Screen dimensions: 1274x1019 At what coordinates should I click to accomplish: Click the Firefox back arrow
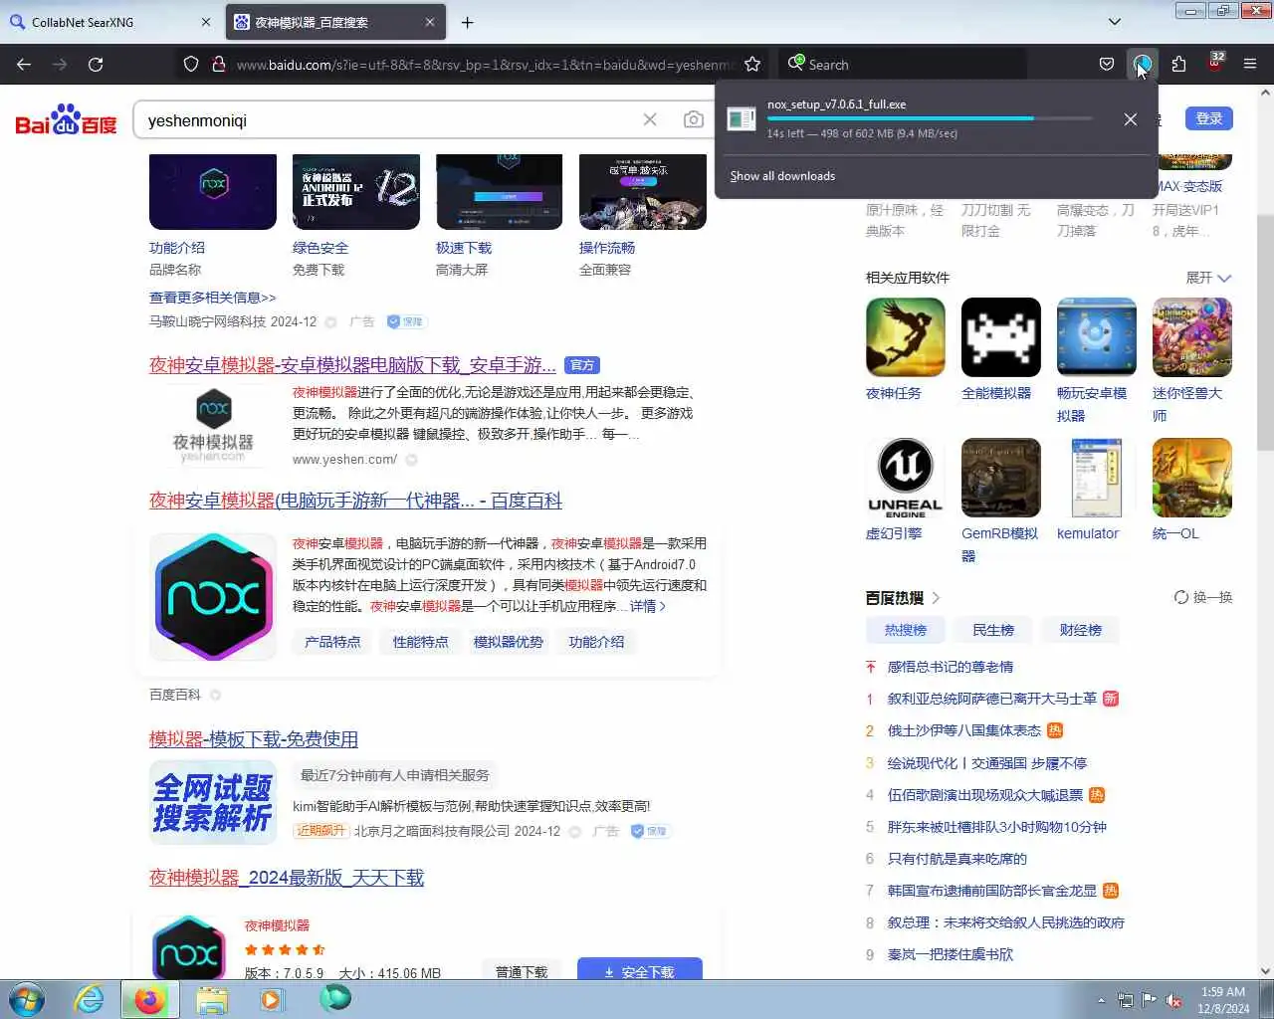click(x=24, y=65)
